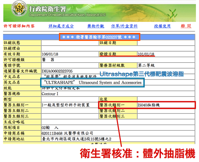Click the 許可證種類 label cell
The image size is (199, 162).
pos(22,60)
